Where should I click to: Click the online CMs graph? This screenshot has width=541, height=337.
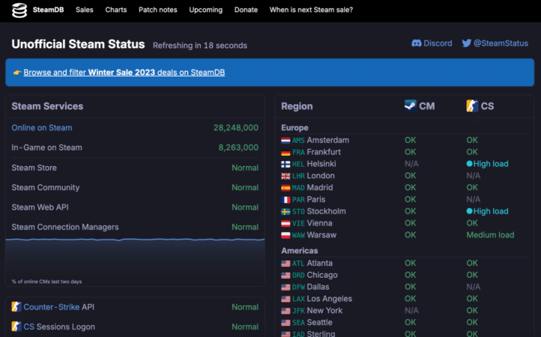click(x=135, y=258)
